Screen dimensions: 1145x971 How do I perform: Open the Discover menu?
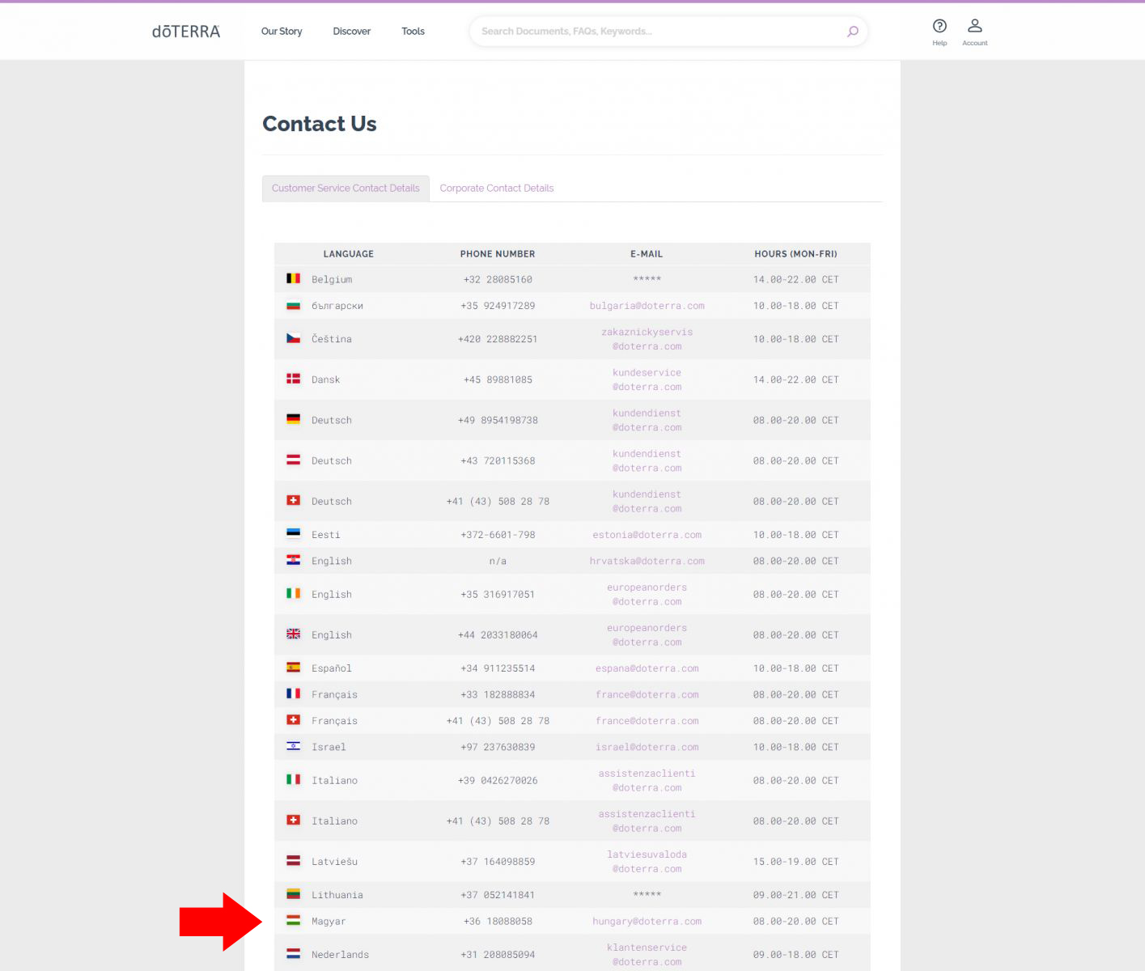tap(352, 32)
